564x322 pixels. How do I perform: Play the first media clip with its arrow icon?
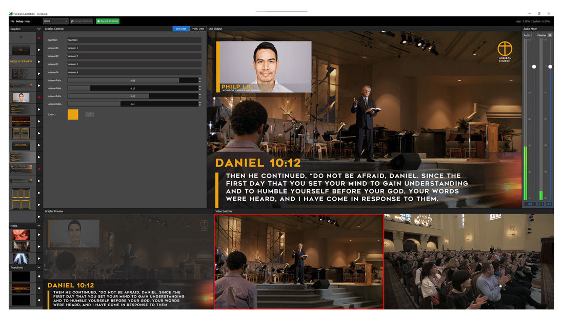pos(39,234)
